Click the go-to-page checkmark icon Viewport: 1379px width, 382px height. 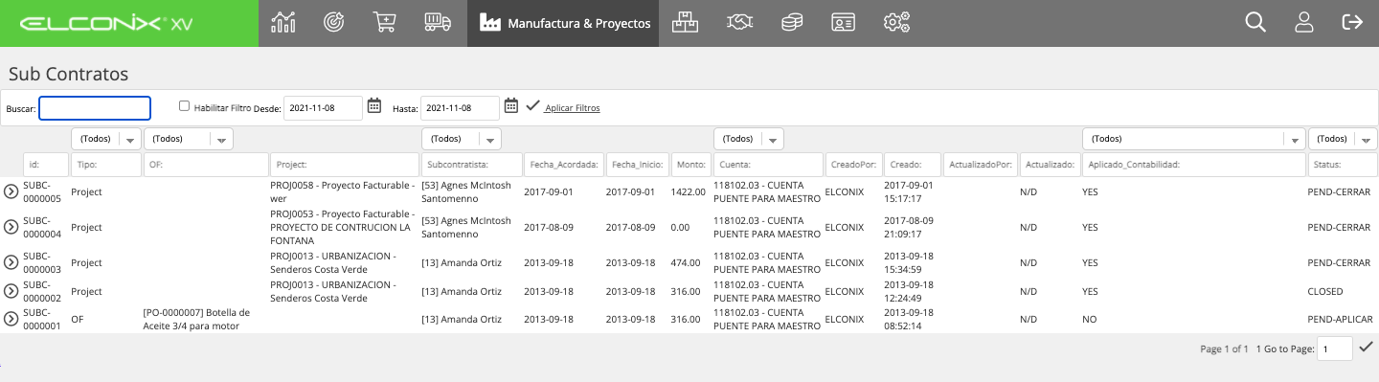(1367, 347)
